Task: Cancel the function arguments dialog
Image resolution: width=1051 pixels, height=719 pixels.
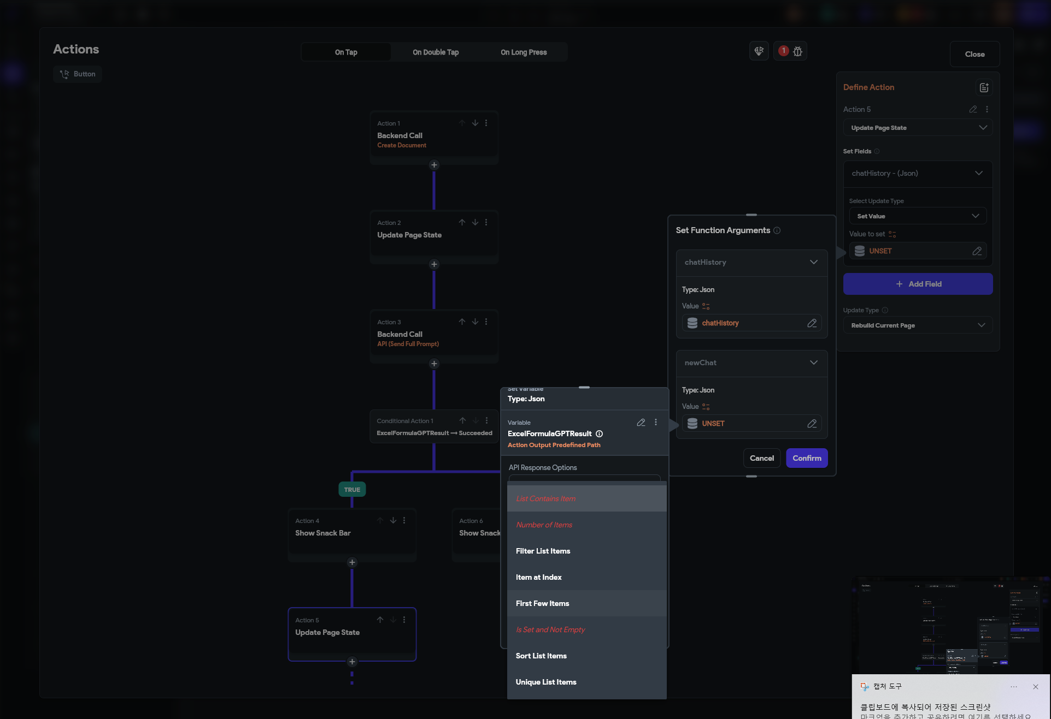Action: [762, 458]
